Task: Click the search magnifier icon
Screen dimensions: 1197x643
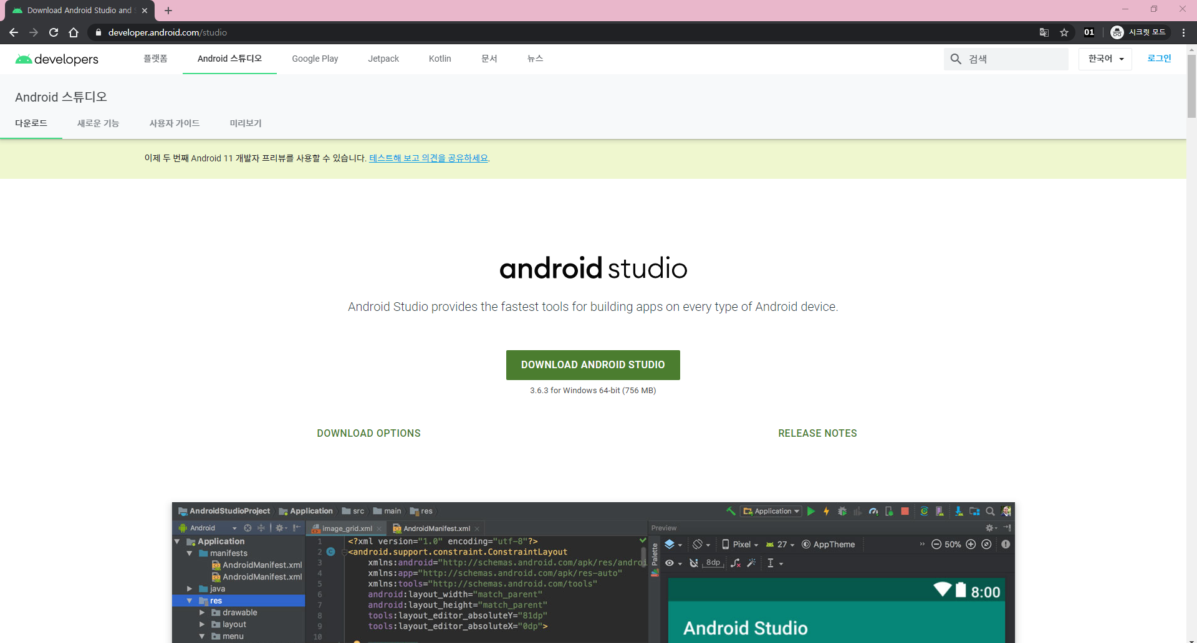Action: (x=956, y=59)
